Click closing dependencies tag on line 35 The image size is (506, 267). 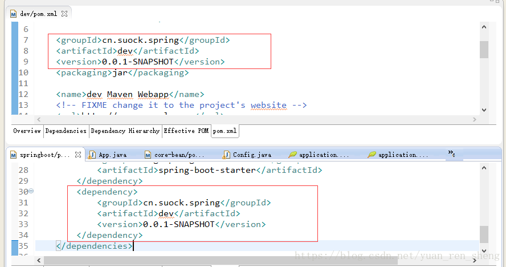[x=94, y=246]
